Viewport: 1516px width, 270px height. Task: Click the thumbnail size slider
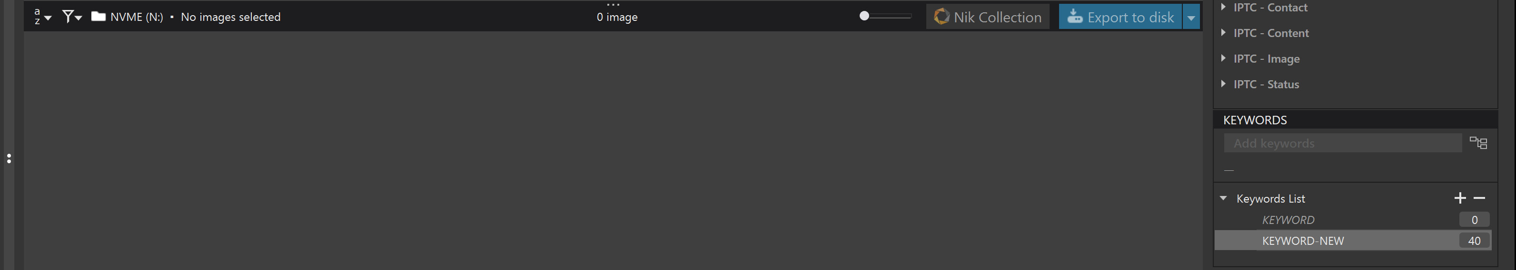pyautogui.click(x=885, y=17)
